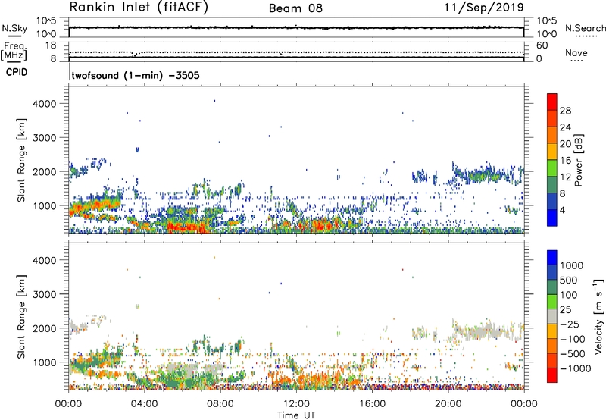The width and height of the screenshot is (606, 420).
Task: Click the '-1000' tick on the Velocity scale
Action: pos(576,368)
